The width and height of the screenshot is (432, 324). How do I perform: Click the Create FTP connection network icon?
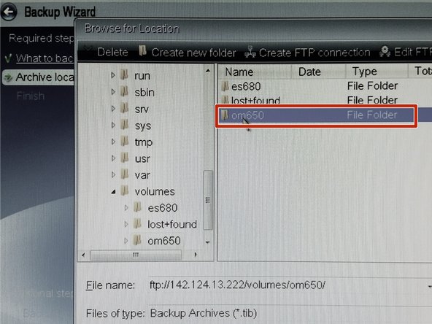click(x=250, y=52)
